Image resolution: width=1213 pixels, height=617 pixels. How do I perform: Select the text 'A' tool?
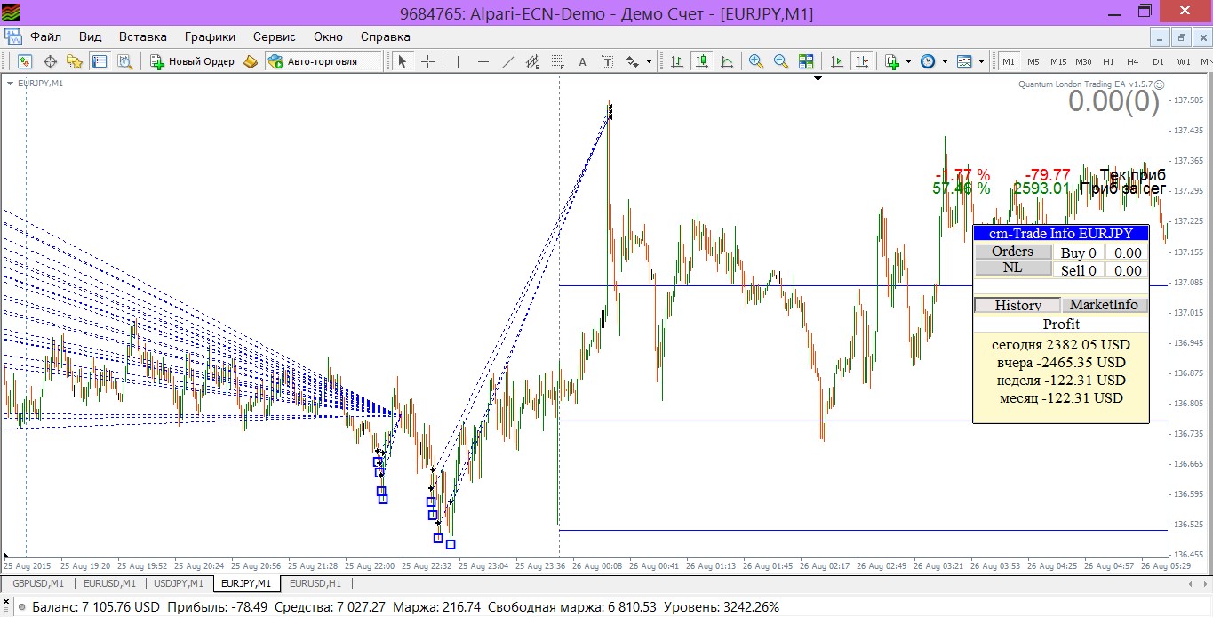pos(582,61)
